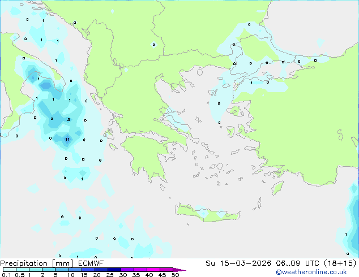The width and height of the screenshot is (359, 277).
Task: Click the date 'Su 15-03-2026' text
Action: pyautogui.click(x=238, y=263)
